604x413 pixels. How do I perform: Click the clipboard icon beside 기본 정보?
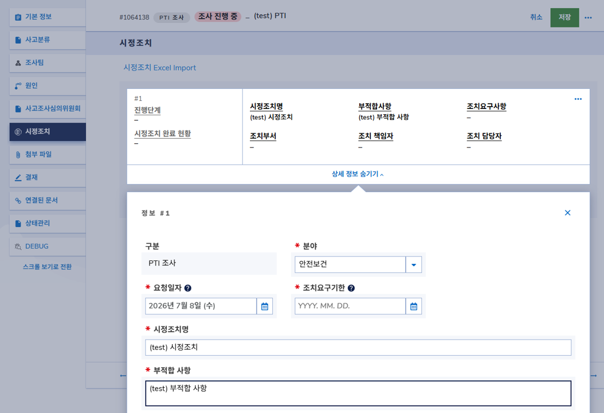tap(18, 17)
